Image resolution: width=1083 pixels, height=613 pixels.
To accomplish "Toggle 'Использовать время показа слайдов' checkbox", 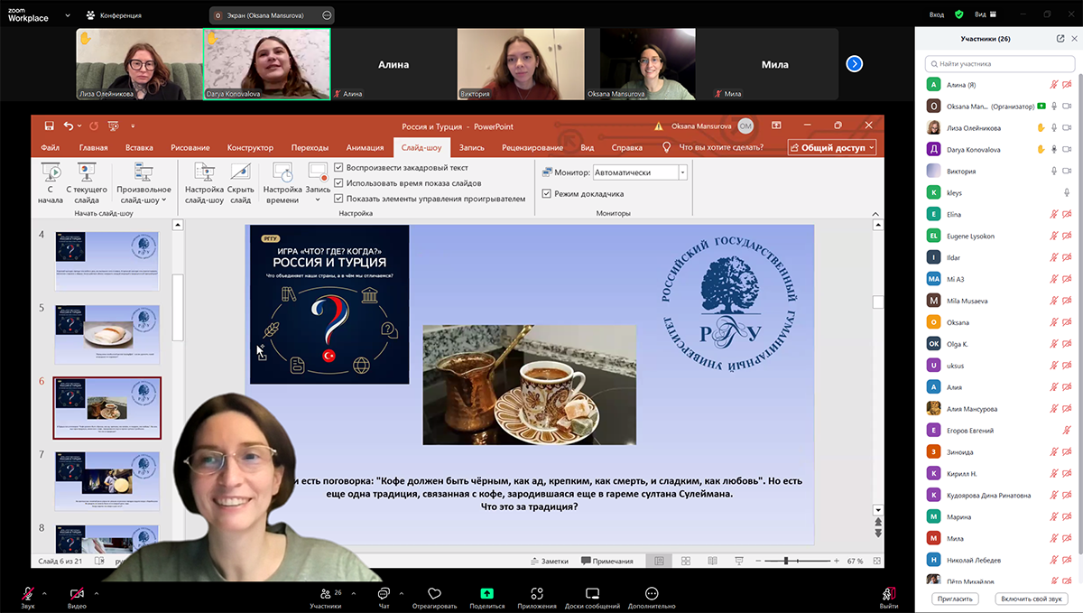I will pyautogui.click(x=338, y=183).
